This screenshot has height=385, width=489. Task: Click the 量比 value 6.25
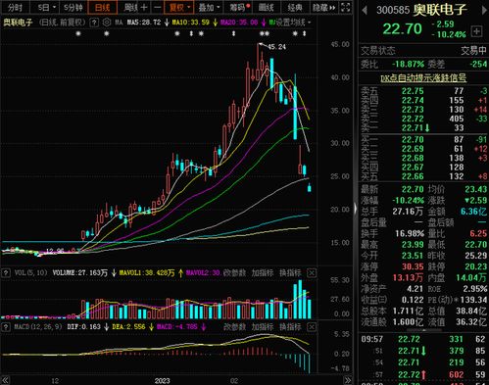coord(478,234)
